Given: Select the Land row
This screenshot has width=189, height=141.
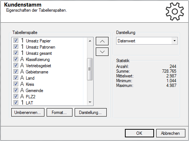Looking at the screenshot, I should tap(48, 78).
